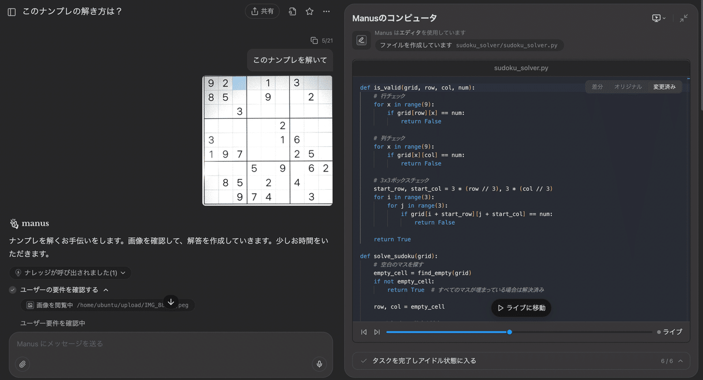Click the minimize panel arrows icon top right

(x=684, y=18)
